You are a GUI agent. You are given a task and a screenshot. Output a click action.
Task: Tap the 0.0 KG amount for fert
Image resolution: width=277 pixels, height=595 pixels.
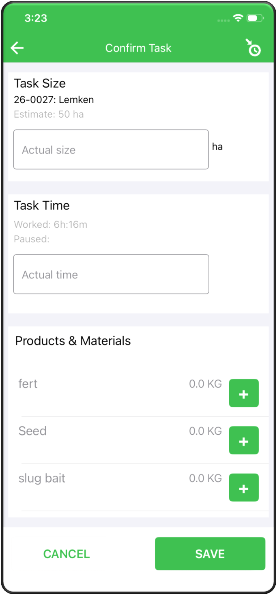pyautogui.click(x=206, y=384)
